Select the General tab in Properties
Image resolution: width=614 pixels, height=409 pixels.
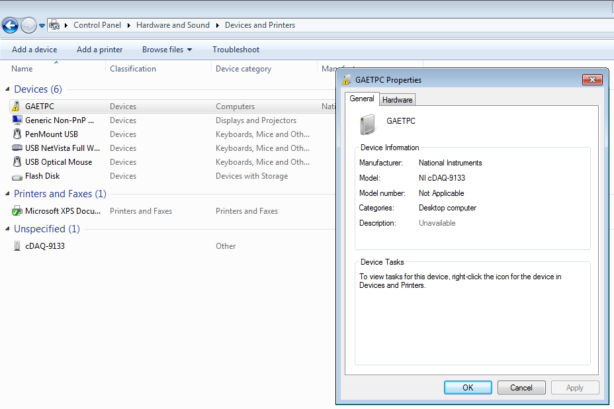point(362,99)
